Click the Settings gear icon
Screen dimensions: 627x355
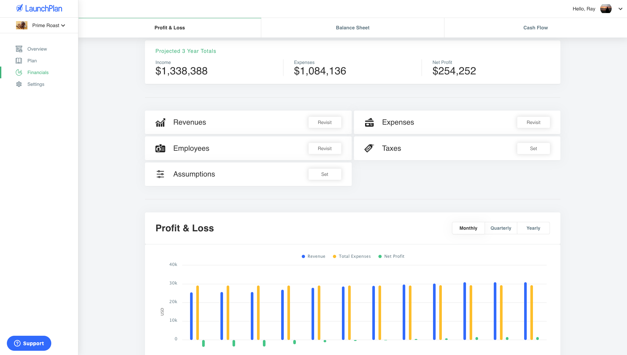point(19,84)
